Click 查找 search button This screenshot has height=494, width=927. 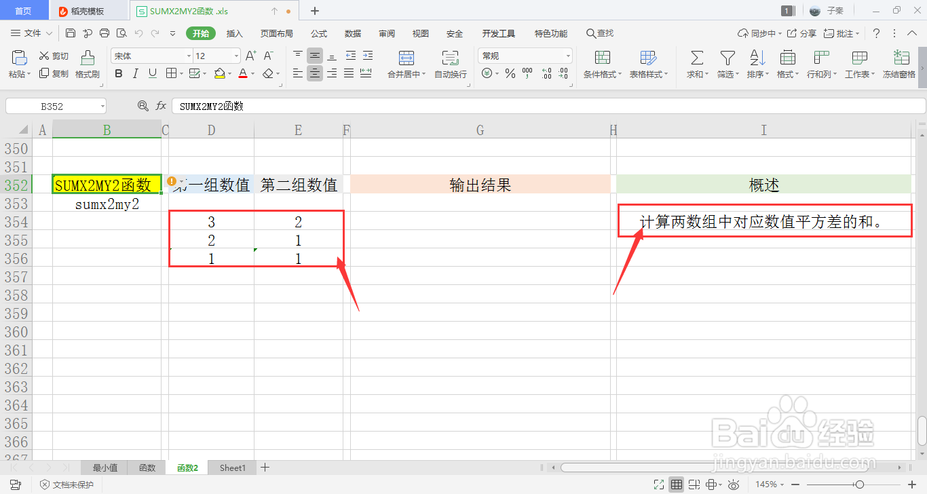tap(600, 33)
